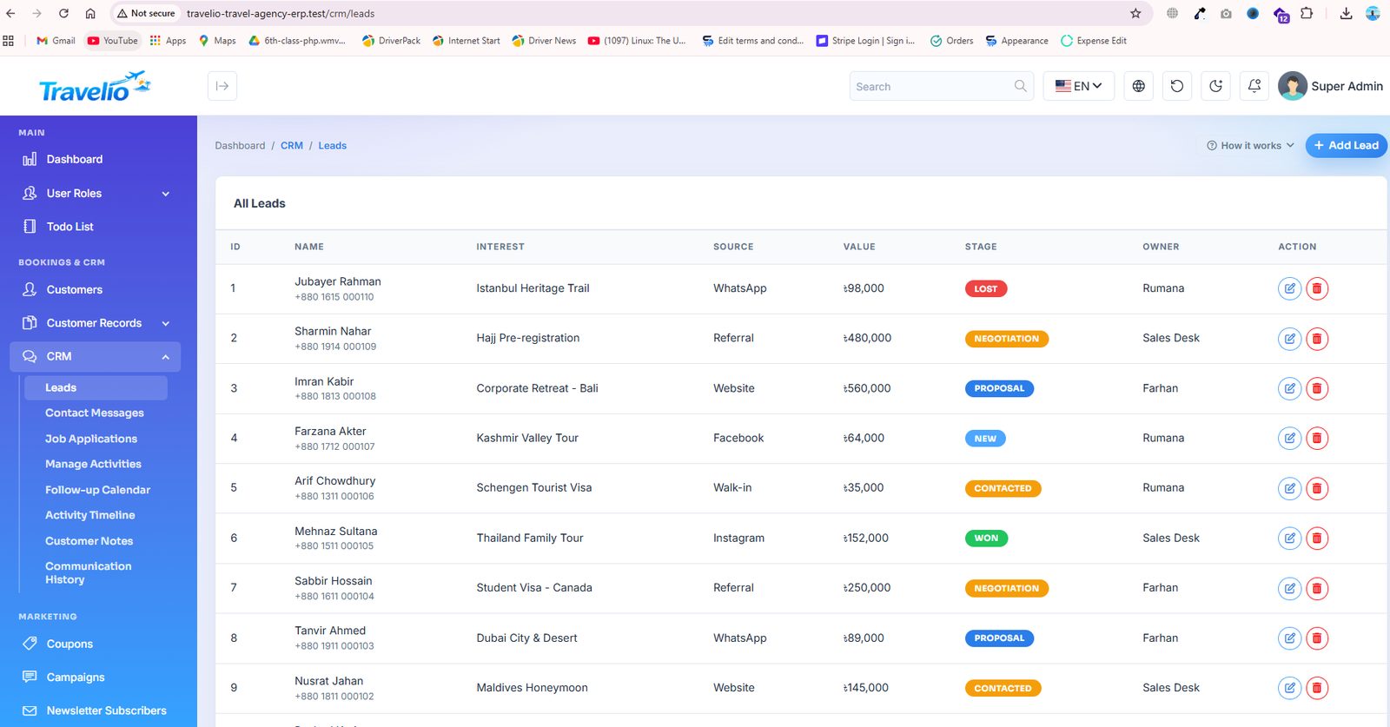Screen dimensions: 1390x727
Task: Delete the Tanvir Ahmed lead
Action: [1317, 638]
